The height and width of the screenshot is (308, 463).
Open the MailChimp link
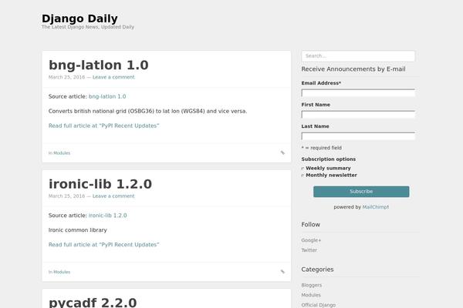[x=376, y=207]
